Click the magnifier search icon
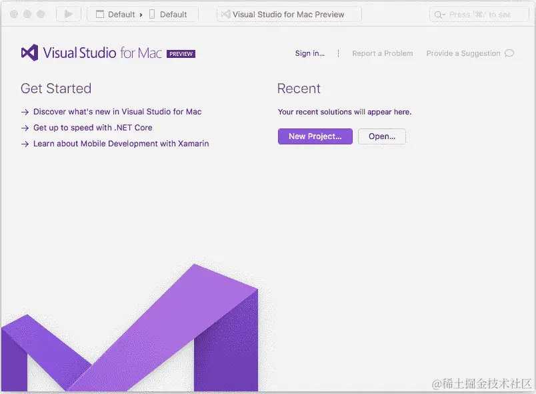Screen dimensions: 536x394 (439, 15)
